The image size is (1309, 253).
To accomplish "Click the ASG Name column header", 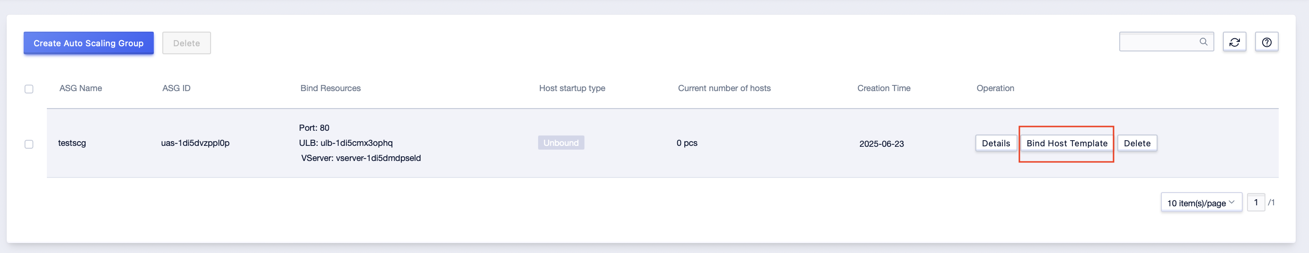I will [81, 88].
